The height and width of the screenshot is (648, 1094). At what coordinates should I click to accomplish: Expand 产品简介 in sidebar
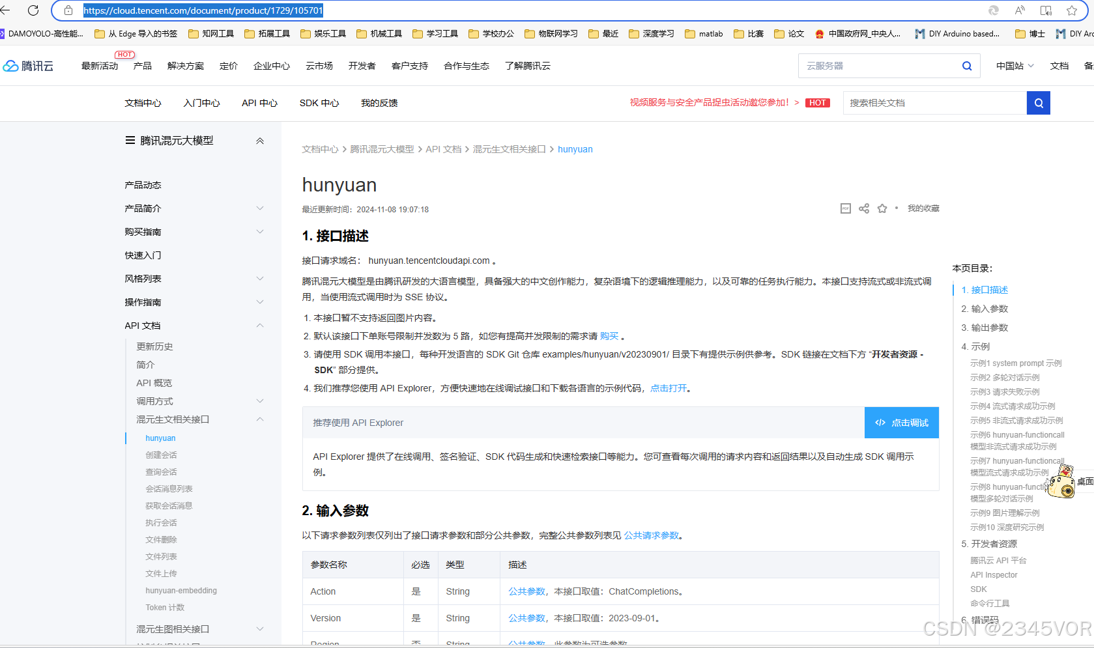[260, 208]
